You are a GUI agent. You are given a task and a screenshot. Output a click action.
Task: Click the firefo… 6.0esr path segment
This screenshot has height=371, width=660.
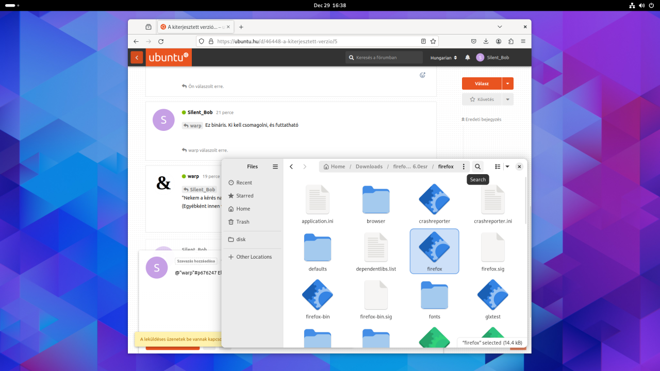pos(410,166)
